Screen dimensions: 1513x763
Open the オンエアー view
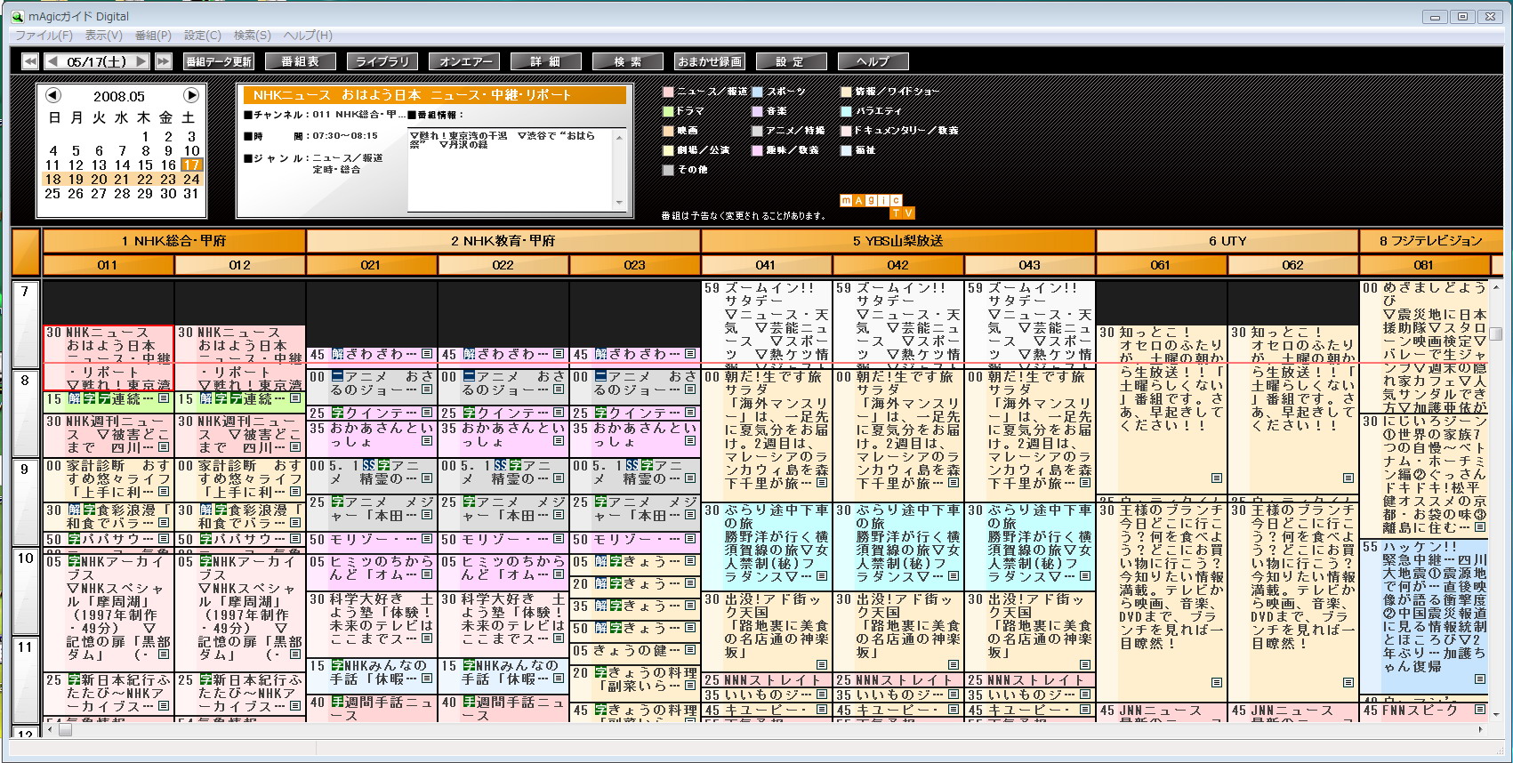[x=465, y=61]
